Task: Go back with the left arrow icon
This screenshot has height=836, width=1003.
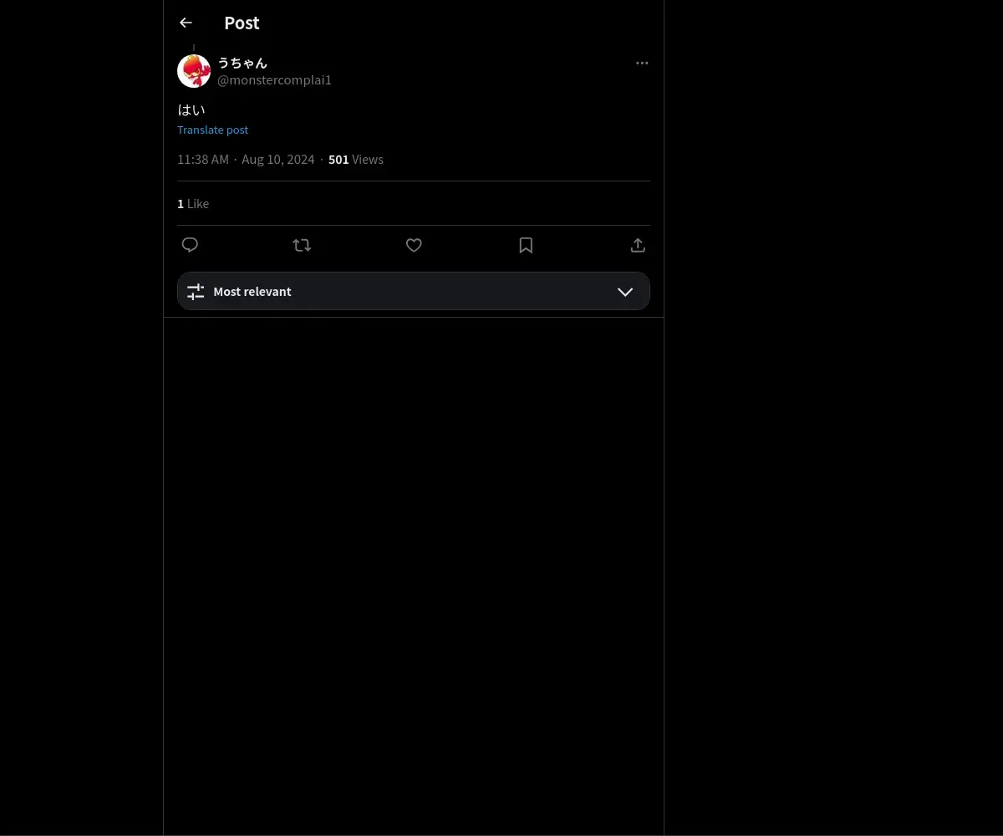Action: (186, 23)
